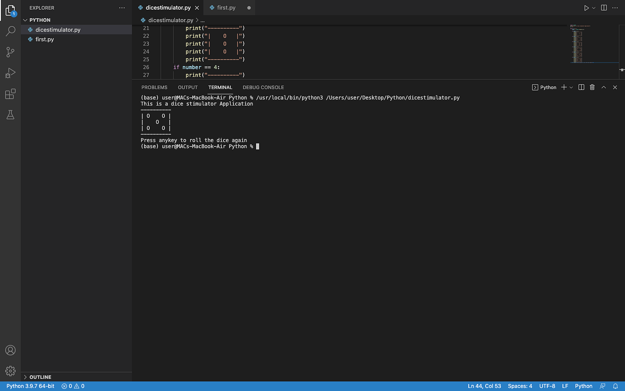Open the Manage gear icon
The image size is (625, 391).
pyautogui.click(x=10, y=370)
